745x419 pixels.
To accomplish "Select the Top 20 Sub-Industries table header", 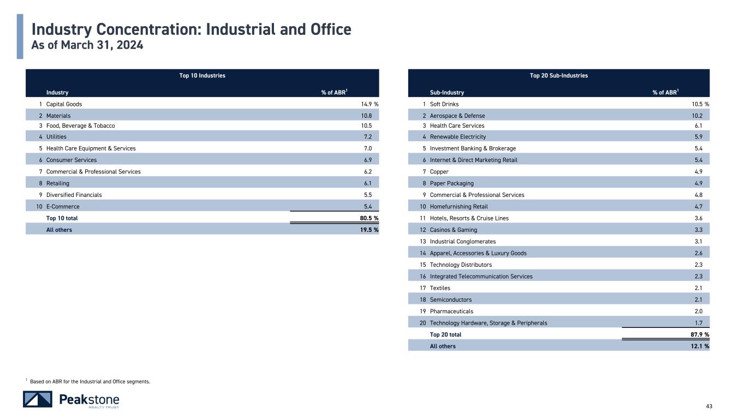I will pyautogui.click(x=559, y=75).
